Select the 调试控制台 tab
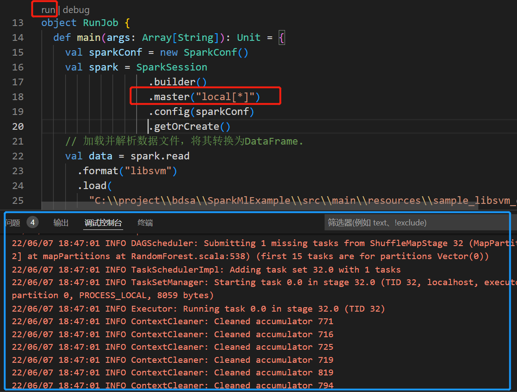517x392 pixels. [x=103, y=222]
